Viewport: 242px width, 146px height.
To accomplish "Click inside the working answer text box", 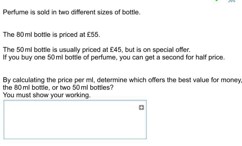I will point(75,120).
